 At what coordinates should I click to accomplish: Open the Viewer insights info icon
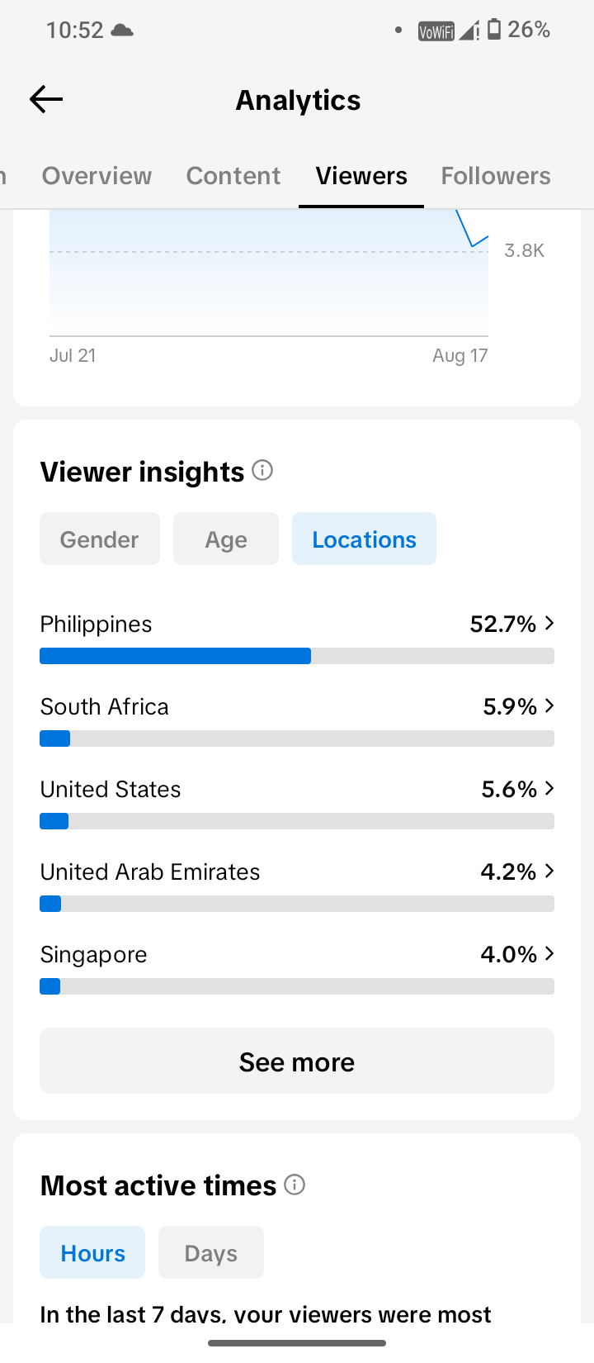[x=262, y=471]
